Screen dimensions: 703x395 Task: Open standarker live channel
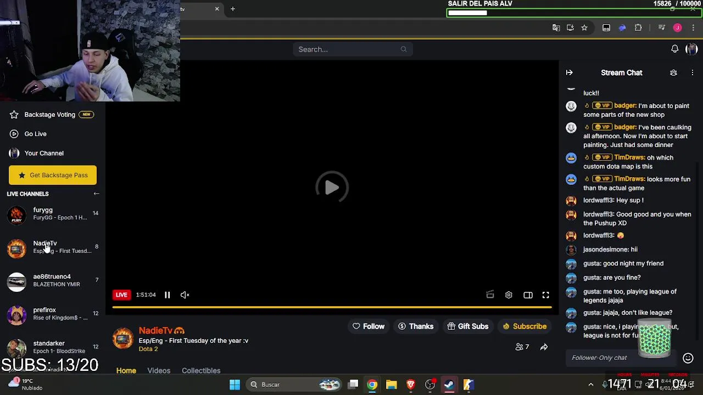[53, 348]
